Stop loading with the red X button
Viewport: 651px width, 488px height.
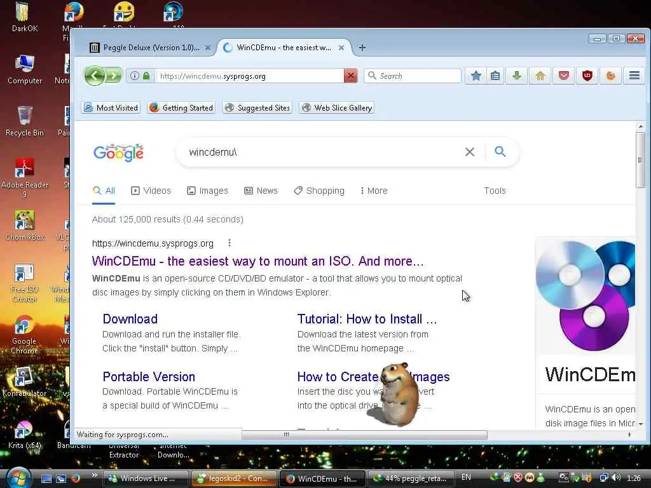coord(350,76)
